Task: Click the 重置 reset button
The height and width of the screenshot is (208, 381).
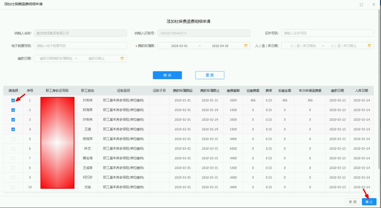Action: (210, 75)
